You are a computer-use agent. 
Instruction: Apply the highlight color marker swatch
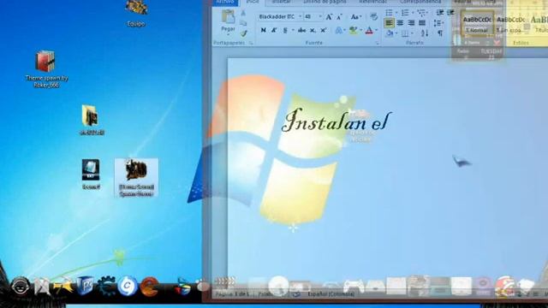click(354, 31)
